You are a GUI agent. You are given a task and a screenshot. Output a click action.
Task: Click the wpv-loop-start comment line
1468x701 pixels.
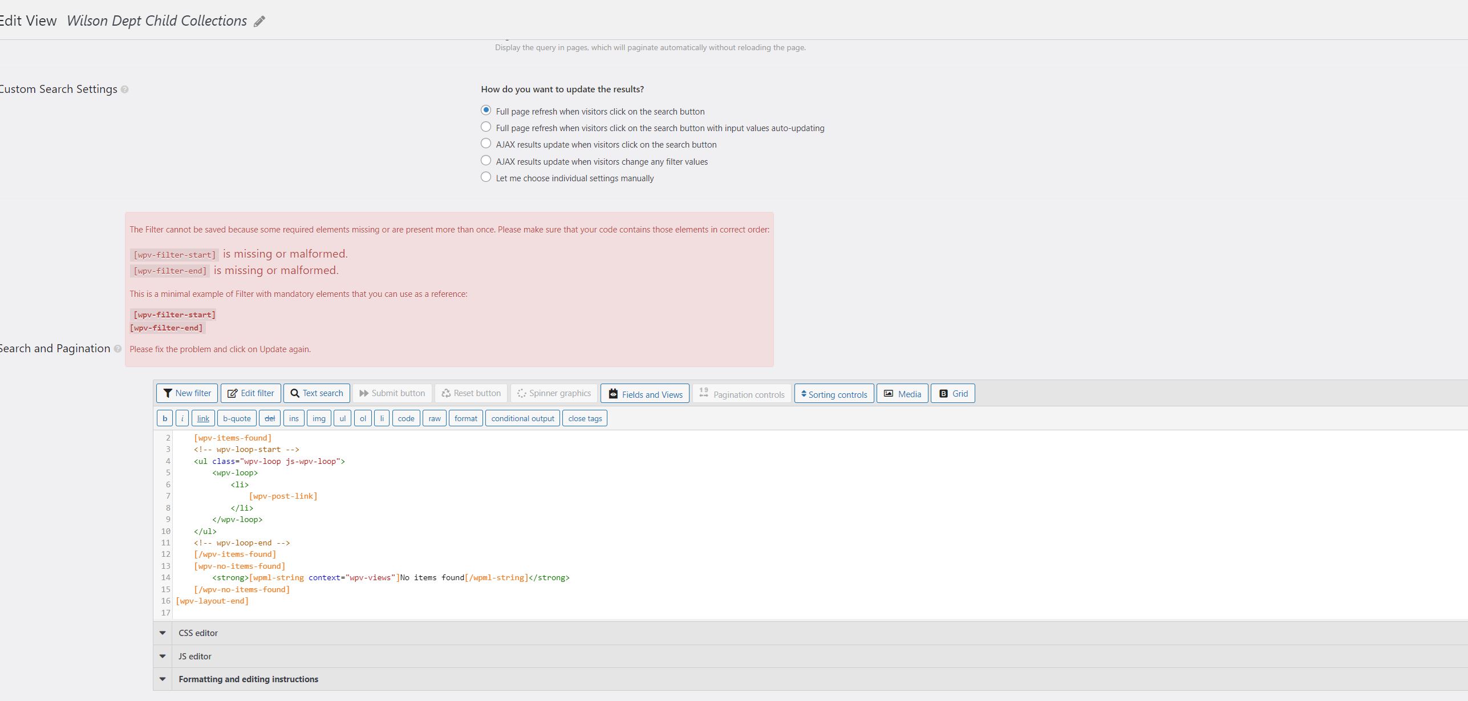[246, 450]
